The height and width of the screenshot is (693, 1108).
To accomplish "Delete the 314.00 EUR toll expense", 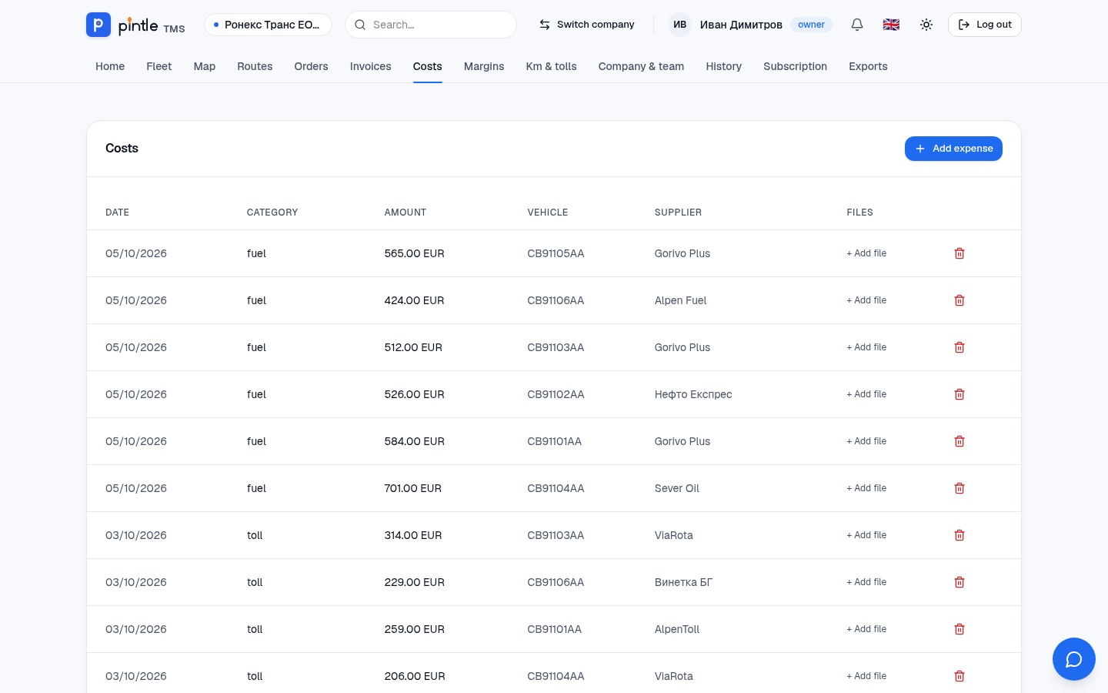I will pyautogui.click(x=959, y=535).
